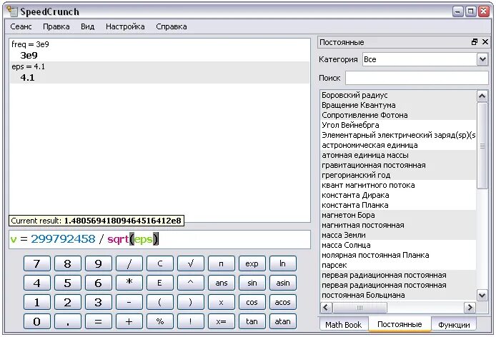Click the horizontal scrollbar left arrow
This screenshot has width=496, height=337.
pos(326,307)
